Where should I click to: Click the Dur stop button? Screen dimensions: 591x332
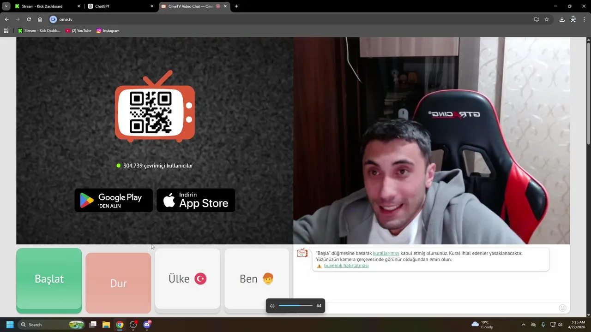click(x=118, y=283)
